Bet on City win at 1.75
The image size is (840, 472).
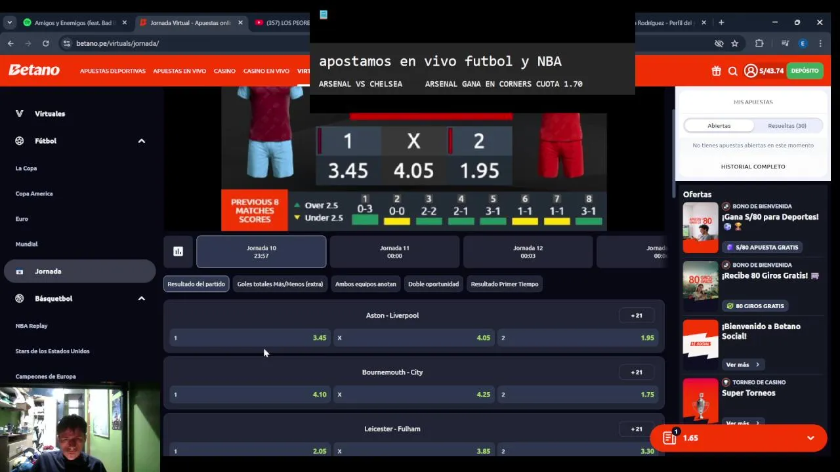coord(578,395)
